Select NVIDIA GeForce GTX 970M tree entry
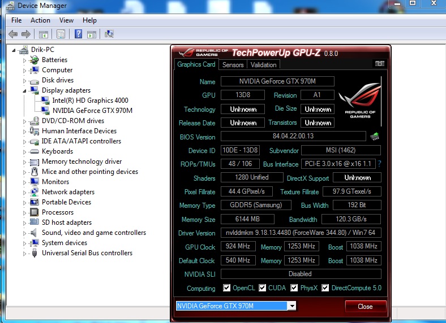446x323 pixels. (x=92, y=111)
